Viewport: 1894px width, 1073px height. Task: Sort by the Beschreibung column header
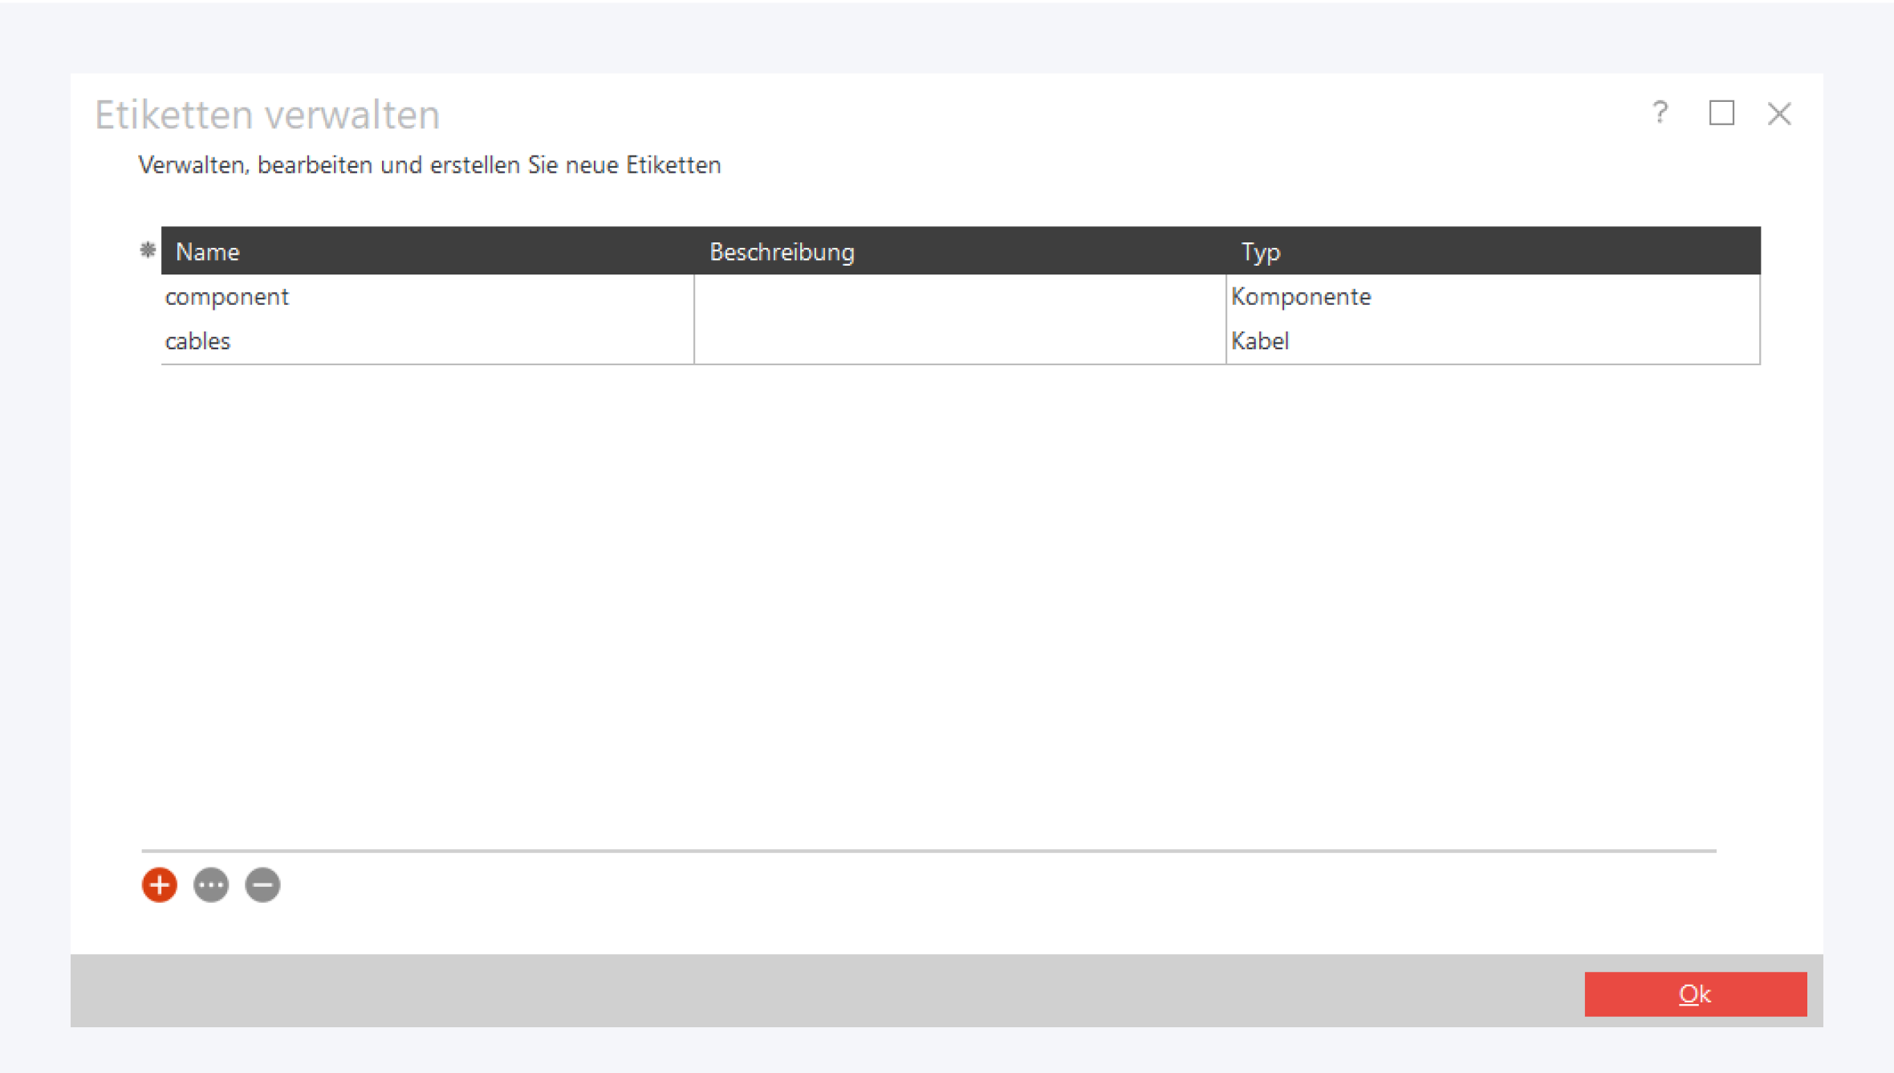point(782,252)
